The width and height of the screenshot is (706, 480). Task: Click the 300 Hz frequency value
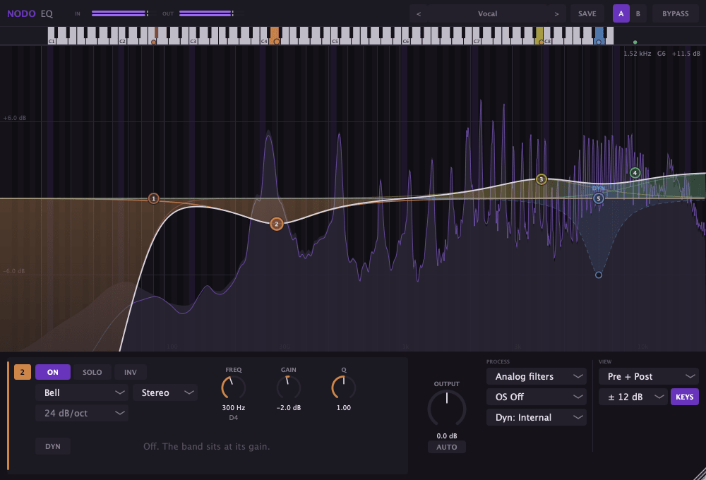[x=233, y=407]
